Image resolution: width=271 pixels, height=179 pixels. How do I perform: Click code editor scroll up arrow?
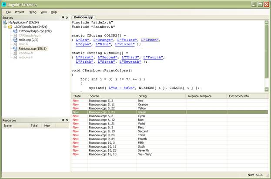coord(266,22)
